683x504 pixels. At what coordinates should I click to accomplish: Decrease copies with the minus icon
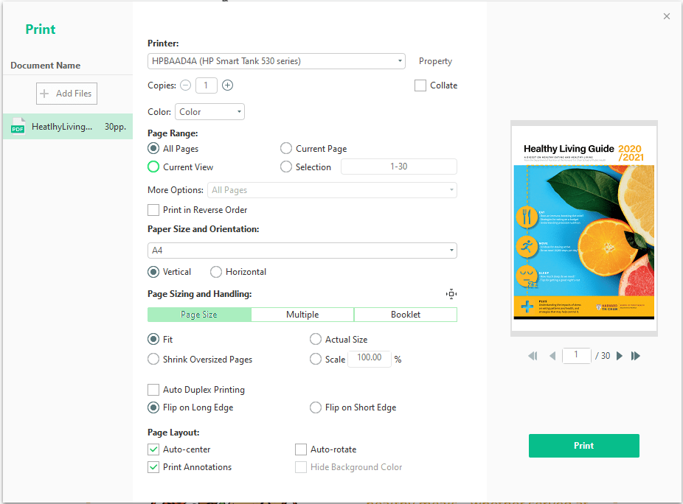click(x=186, y=85)
